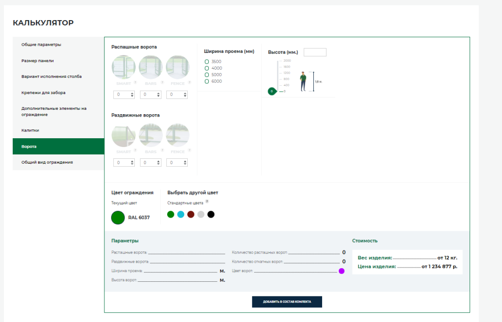Select 3500 opening width radio button

point(207,61)
